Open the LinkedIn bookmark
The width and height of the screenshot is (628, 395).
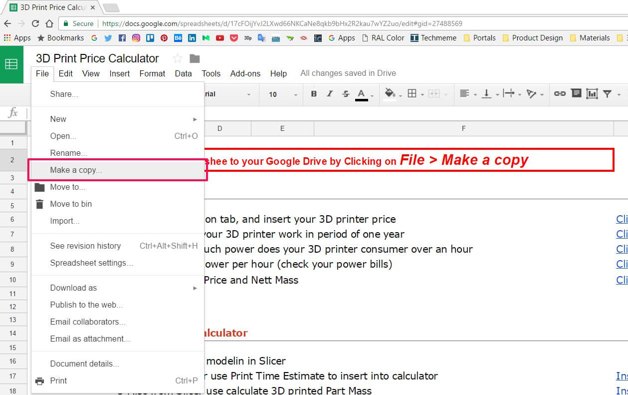coord(192,38)
